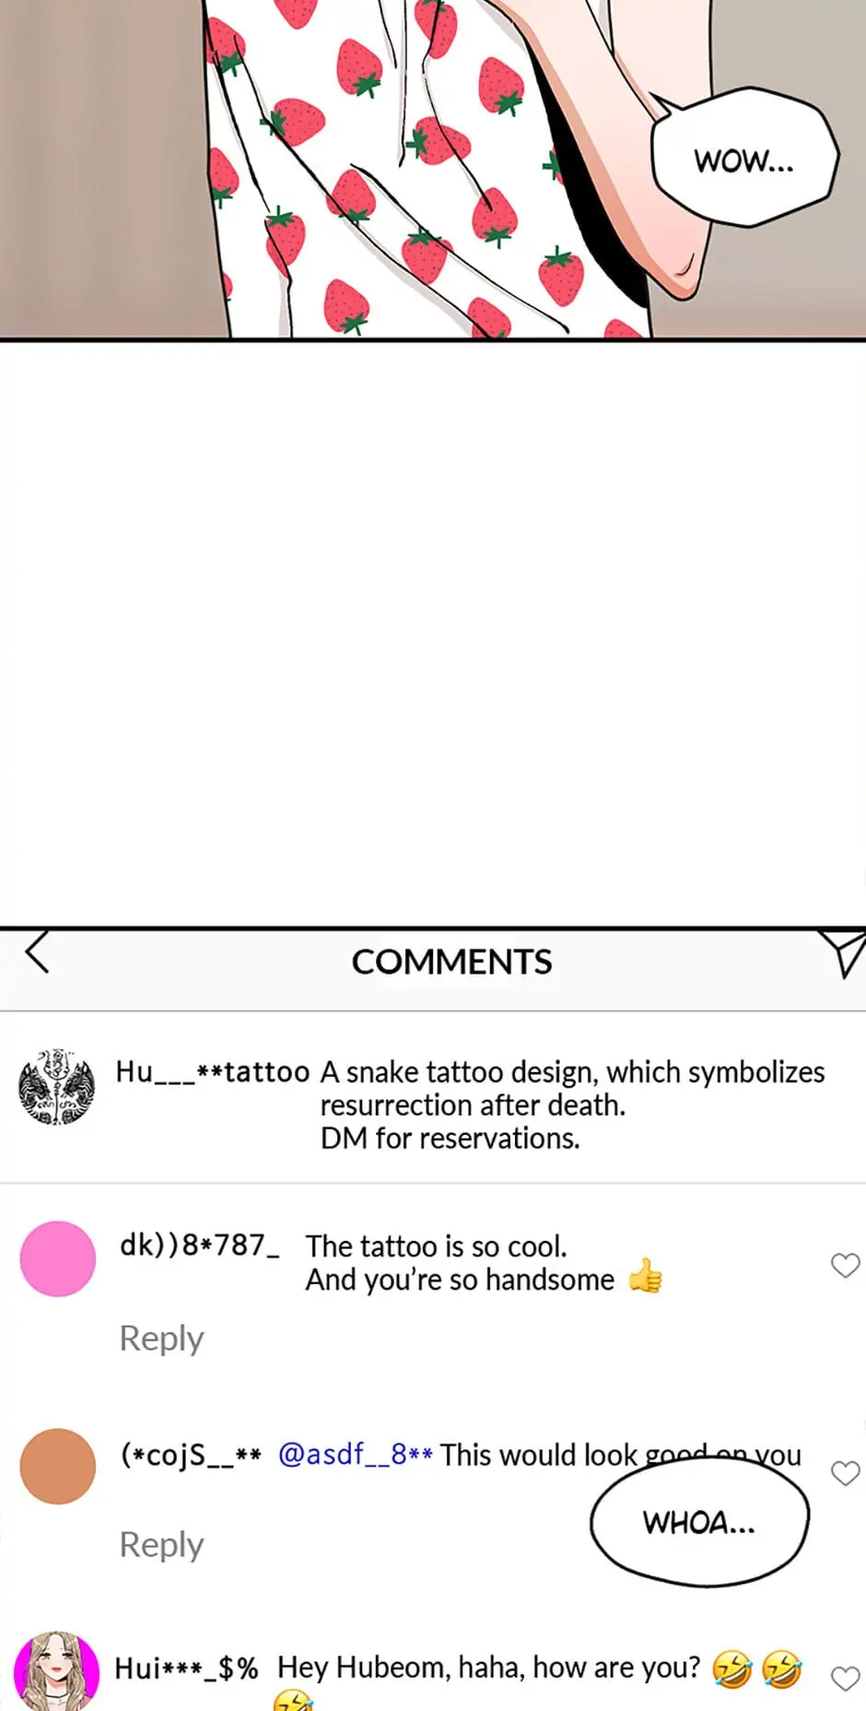Open the (*cojS__** username
Viewport: 866px width, 1711px height.
coord(191,1455)
